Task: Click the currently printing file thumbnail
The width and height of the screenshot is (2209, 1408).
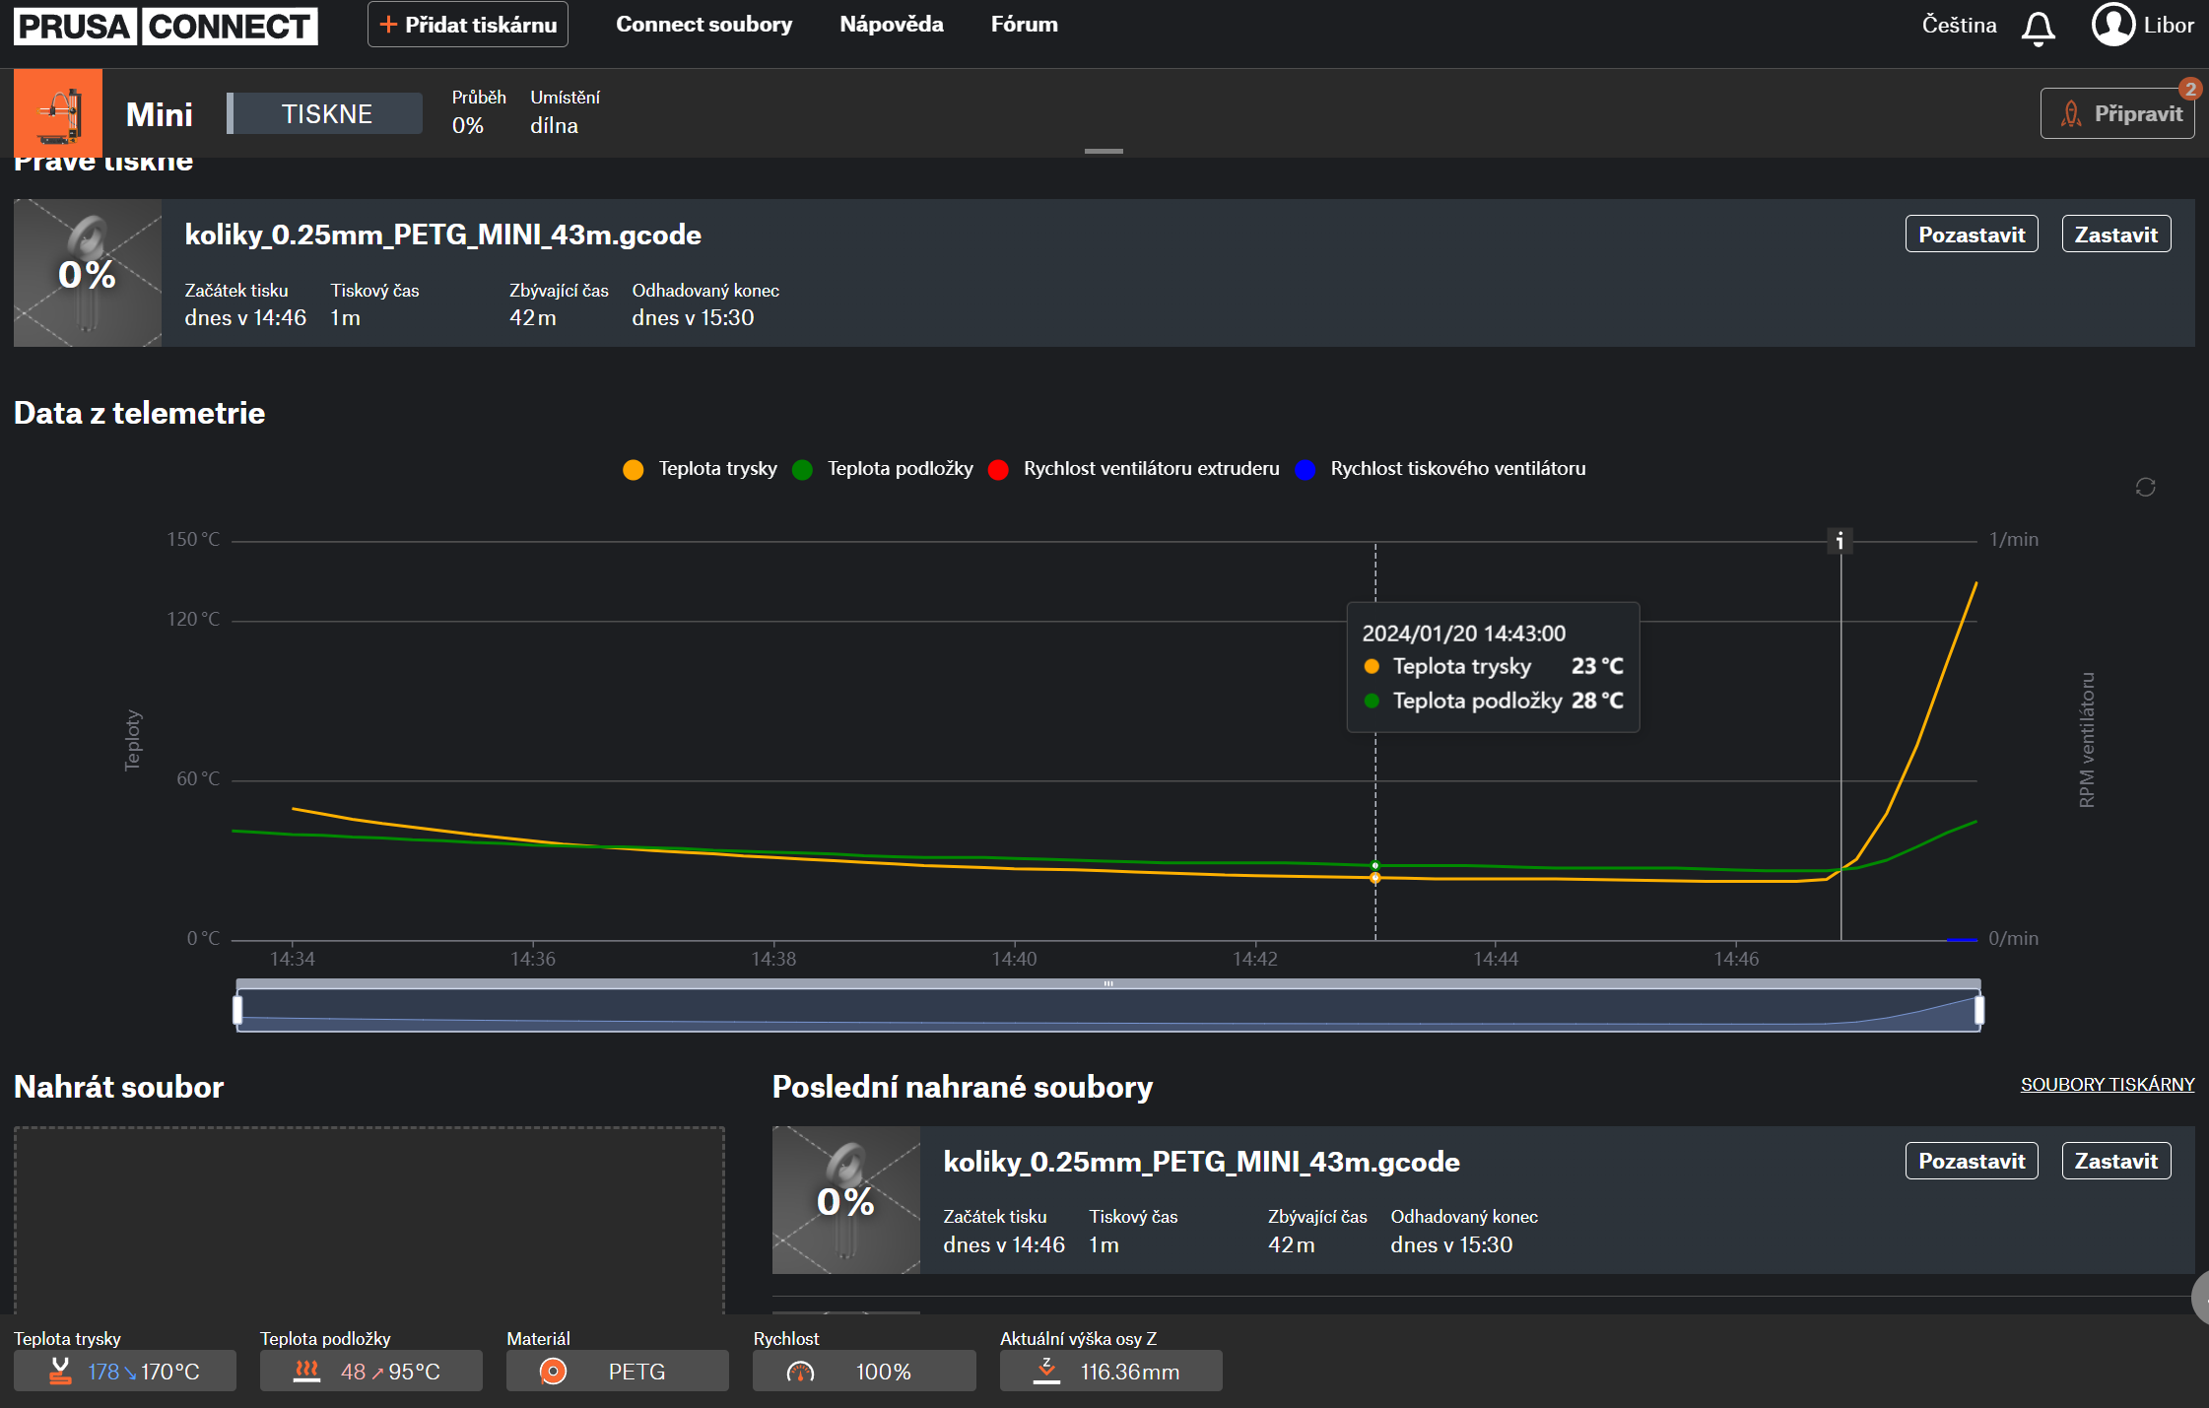Action: [88, 273]
